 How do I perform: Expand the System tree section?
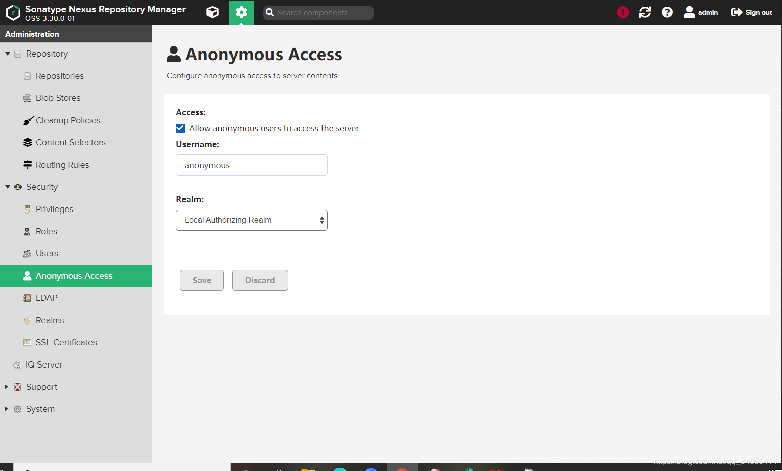click(7, 409)
